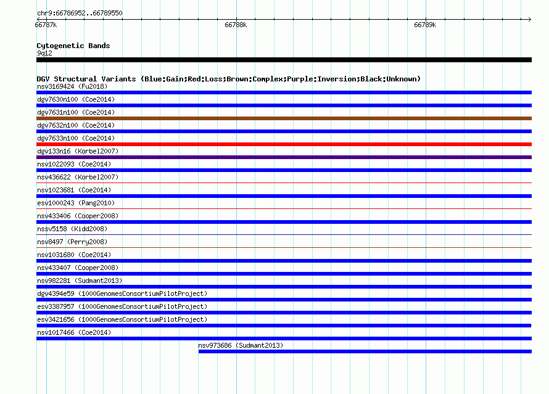This screenshot has width=549, height=394.
Task: Click the dgv7633n100 (Coe2014) label
Action: 76,138
